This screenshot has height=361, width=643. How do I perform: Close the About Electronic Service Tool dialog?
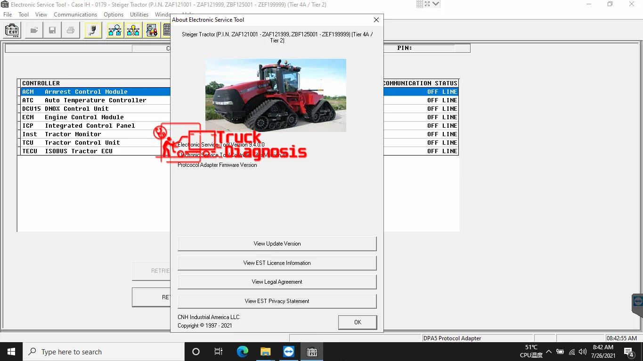click(376, 20)
